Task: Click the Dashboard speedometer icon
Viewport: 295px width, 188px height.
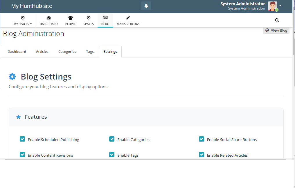Action: 49,18
